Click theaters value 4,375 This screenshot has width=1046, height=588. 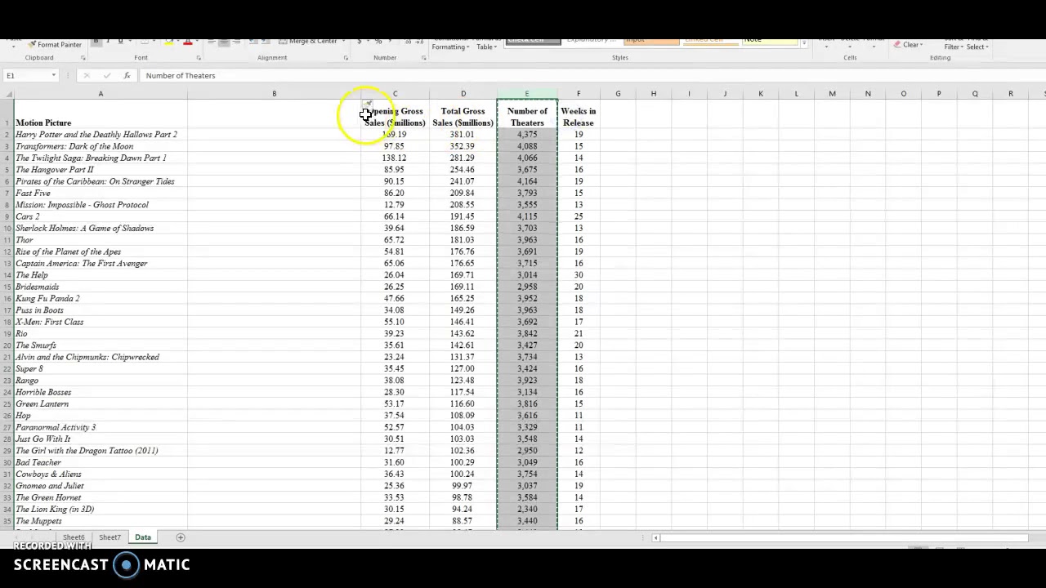click(x=527, y=135)
